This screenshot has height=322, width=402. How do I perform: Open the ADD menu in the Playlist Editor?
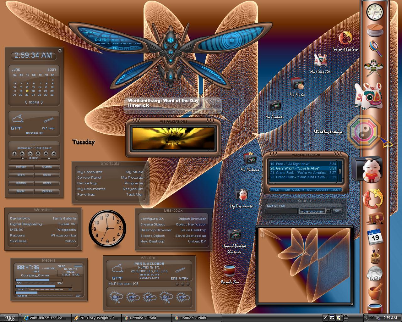pyautogui.click(x=275, y=190)
